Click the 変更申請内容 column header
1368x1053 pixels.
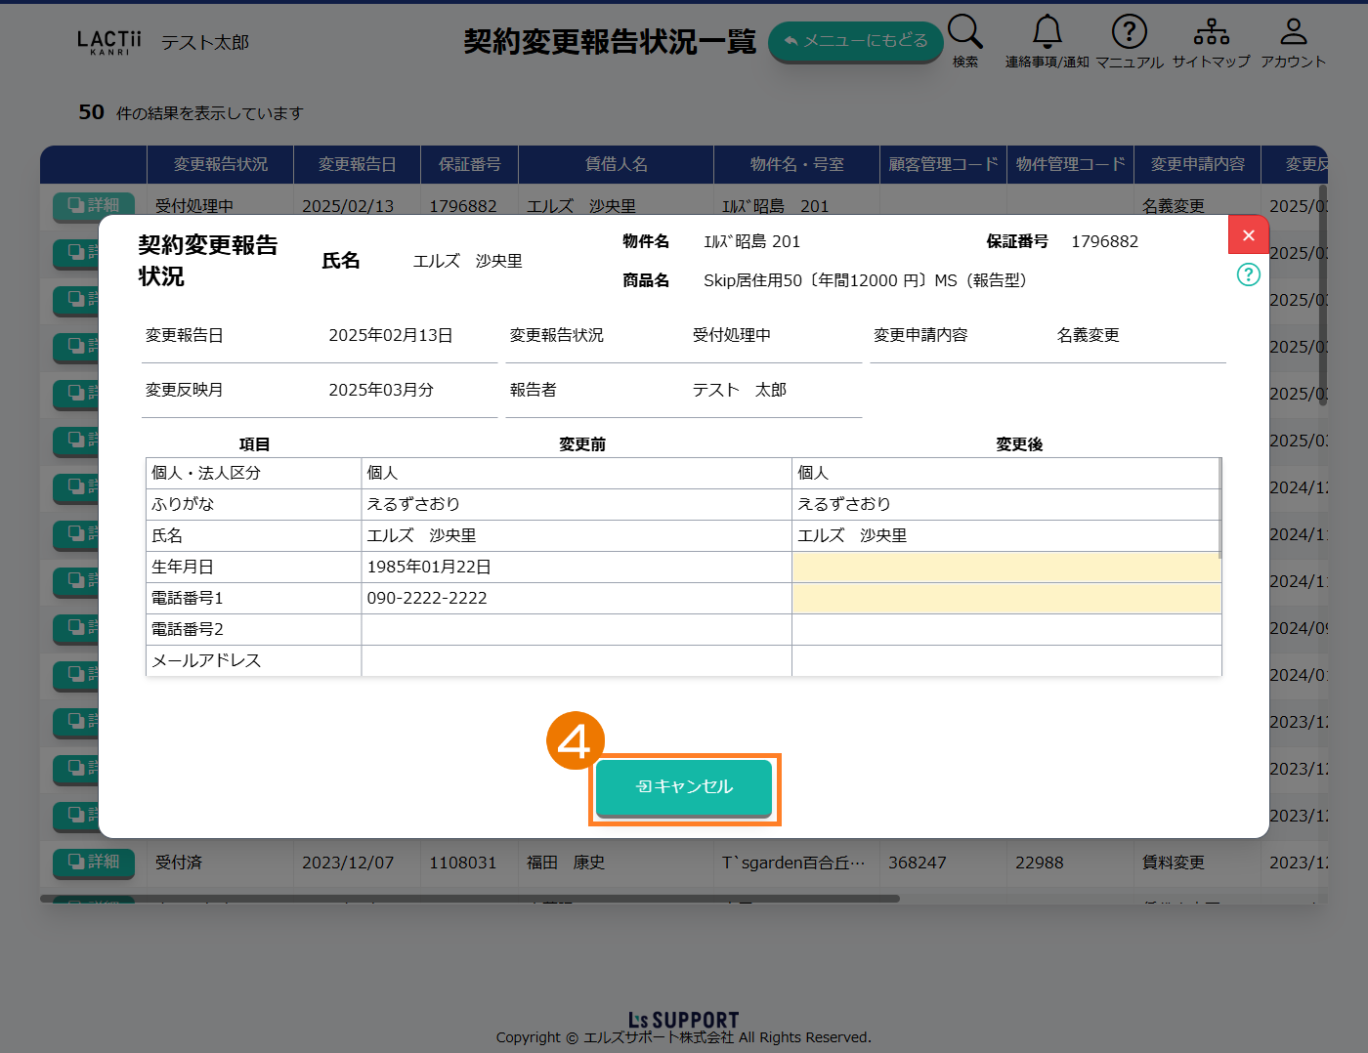[x=1197, y=164]
